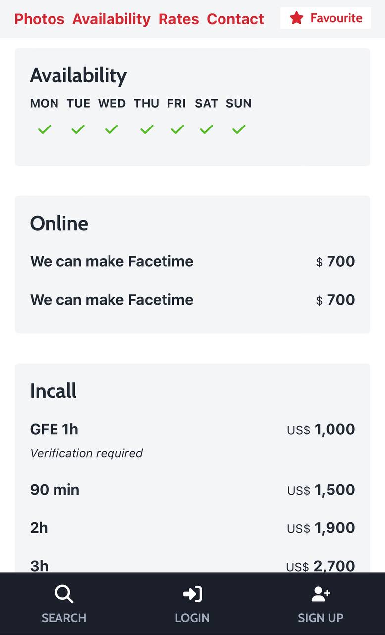Click the Tuesday availability checkmark
Image resolution: width=385 pixels, height=635 pixels.
[x=78, y=129]
